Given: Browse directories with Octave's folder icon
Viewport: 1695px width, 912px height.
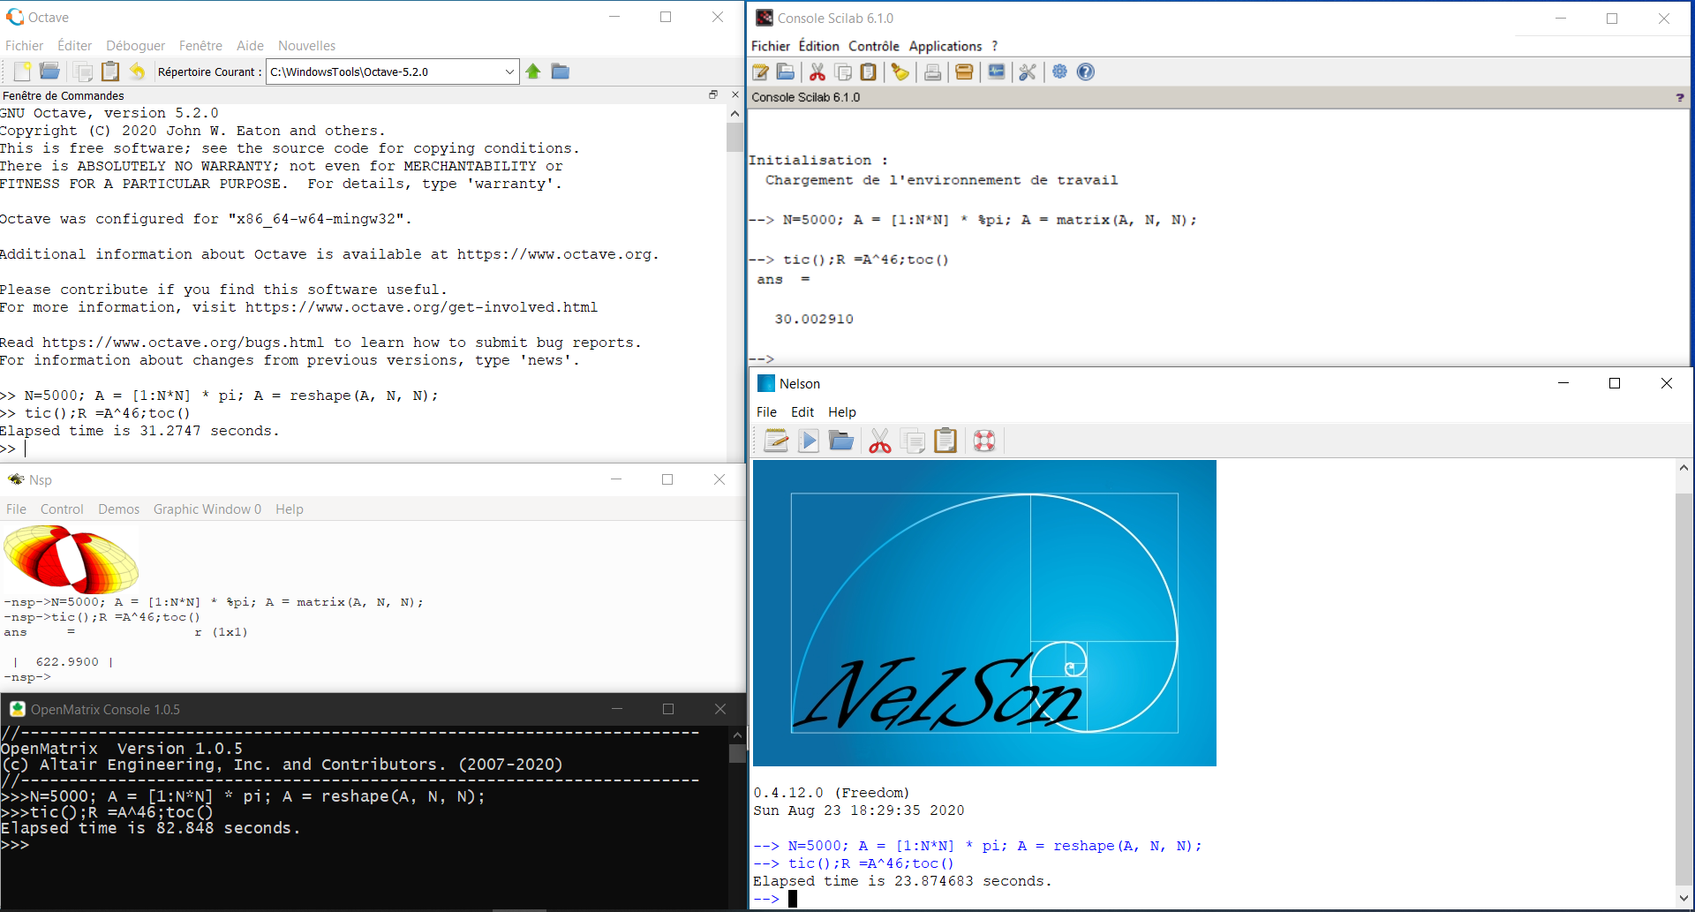Looking at the screenshot, I should (561, 72).
